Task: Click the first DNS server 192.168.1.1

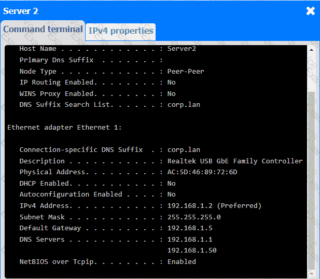Action: pyautogui.click(x=189, y=240)
